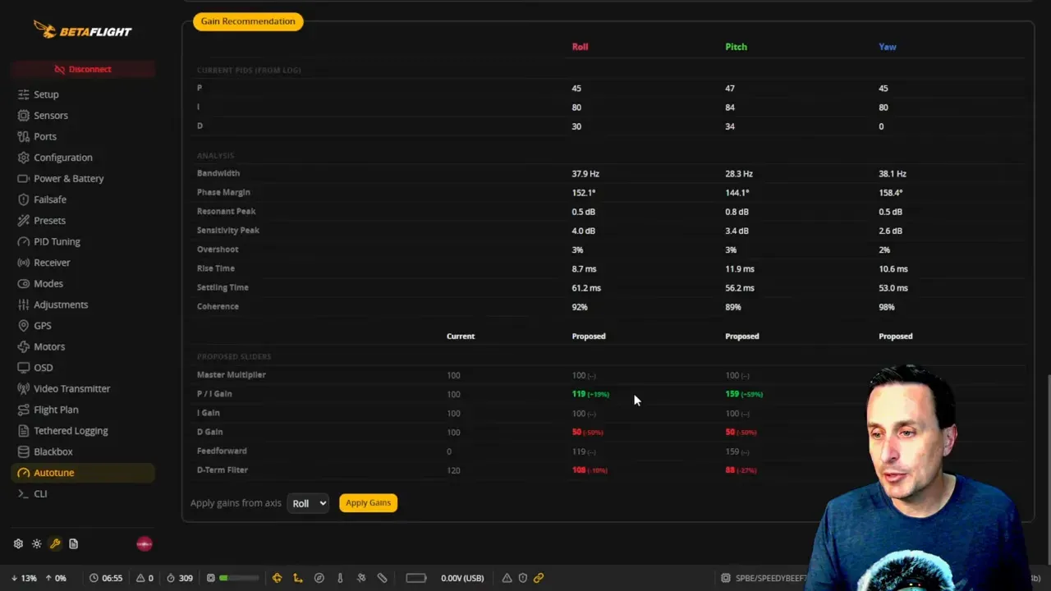
Task: Open settings gear below sidebar
Action: click(x=18, y=543)
